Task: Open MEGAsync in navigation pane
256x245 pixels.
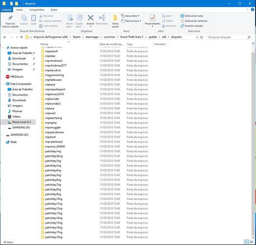Action: tap(17, 76)
